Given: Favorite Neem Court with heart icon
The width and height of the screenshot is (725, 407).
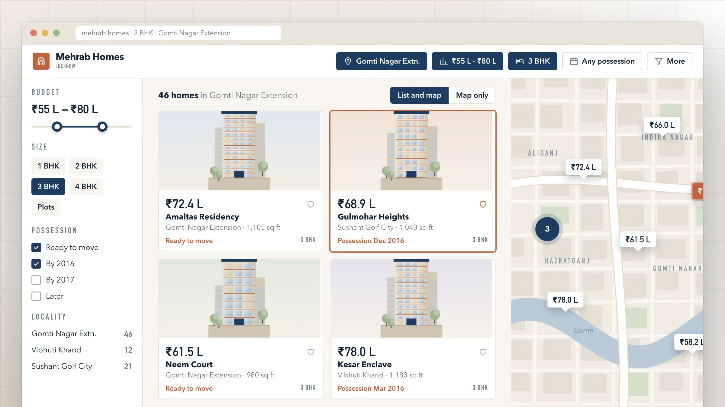Looking at the screenshot, I should [311, 352].
